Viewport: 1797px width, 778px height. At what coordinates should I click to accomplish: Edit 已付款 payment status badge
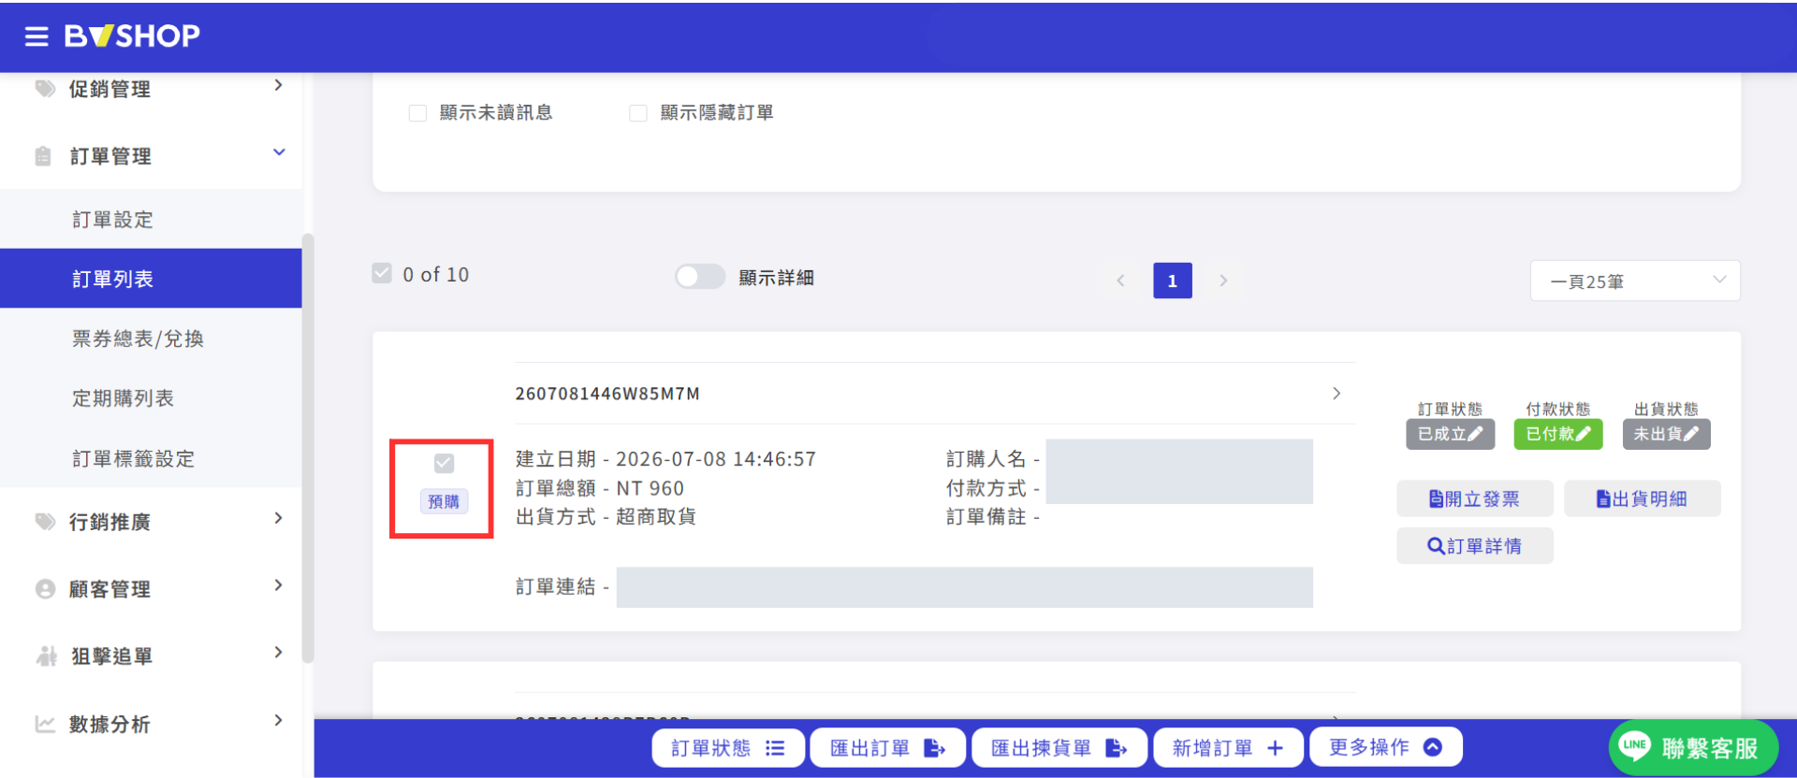pos(1558,434)
